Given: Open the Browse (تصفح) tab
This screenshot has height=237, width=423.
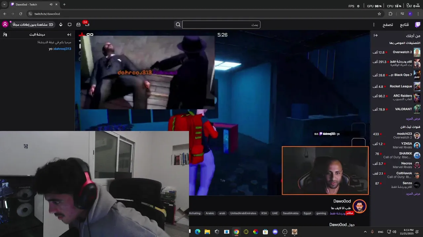Looking at the screenshot, I should [x=388, y=25].
